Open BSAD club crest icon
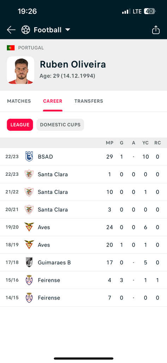Image resolution: width=167 pixels, height=363 pixels. pyautogui.click(x=29, y=157)
